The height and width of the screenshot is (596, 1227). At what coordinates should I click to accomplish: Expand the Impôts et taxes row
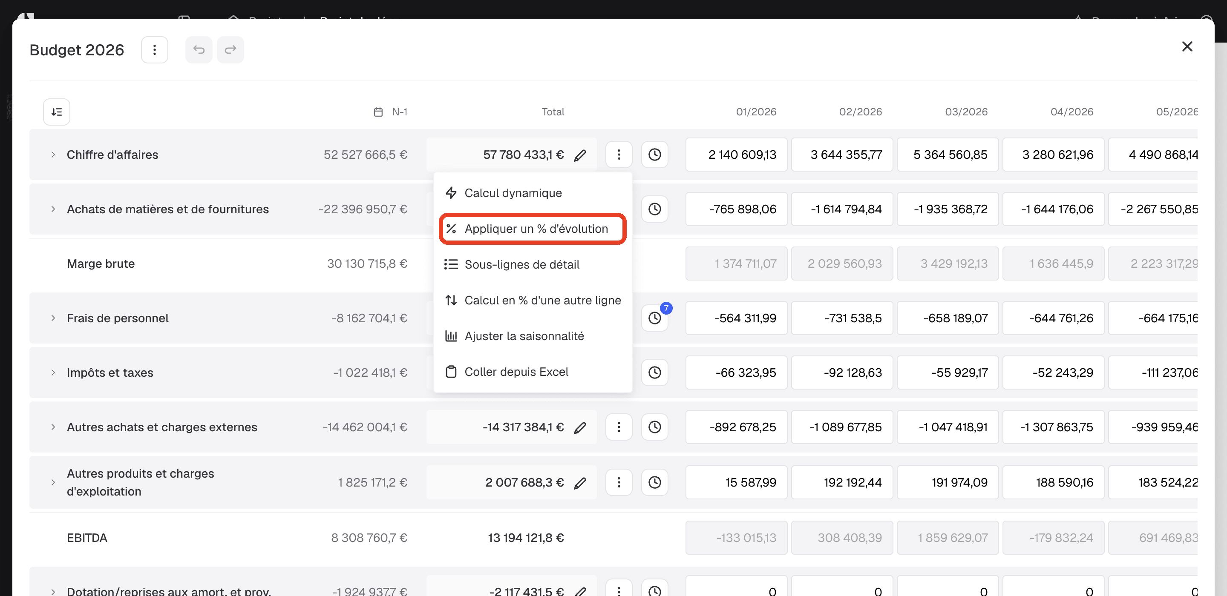click(x=53, y=372)
